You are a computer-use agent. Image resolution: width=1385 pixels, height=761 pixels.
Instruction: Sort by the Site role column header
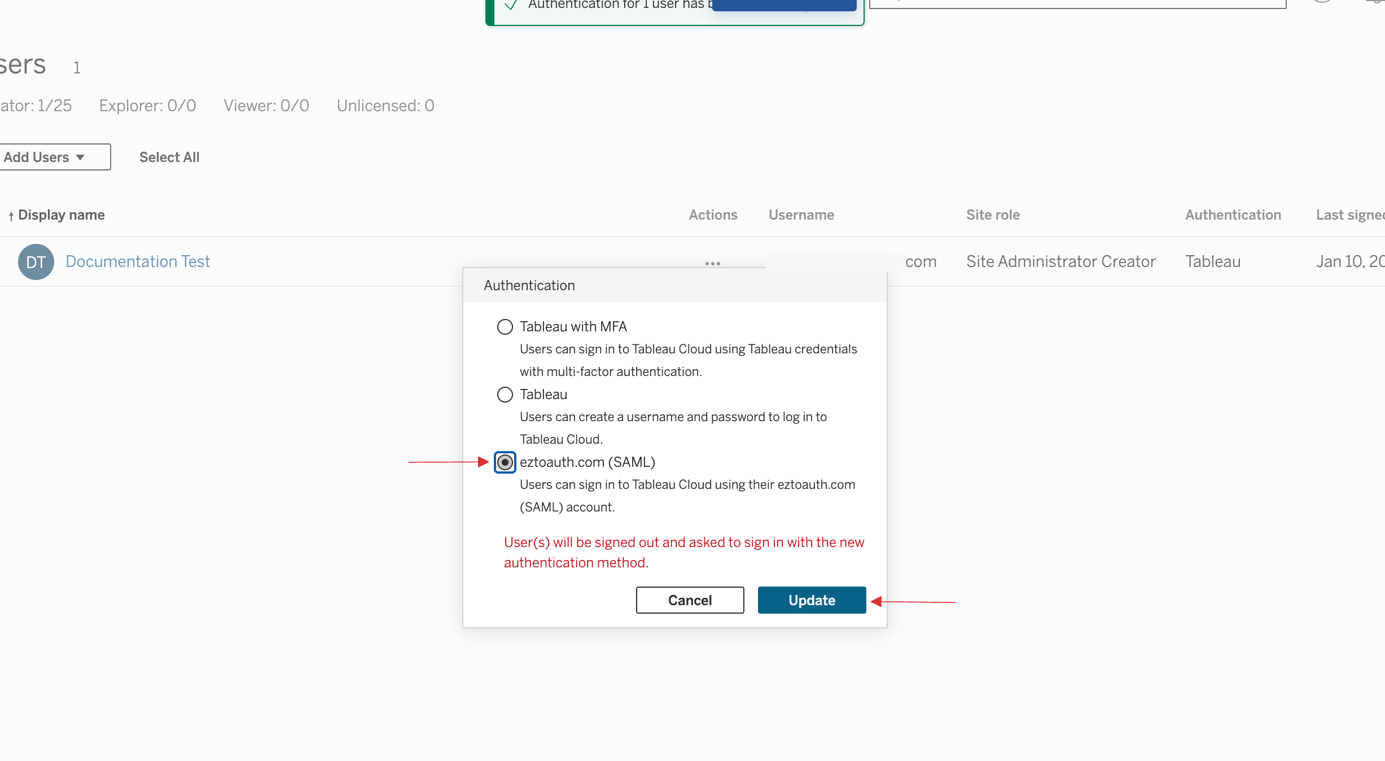coord(993,215)
